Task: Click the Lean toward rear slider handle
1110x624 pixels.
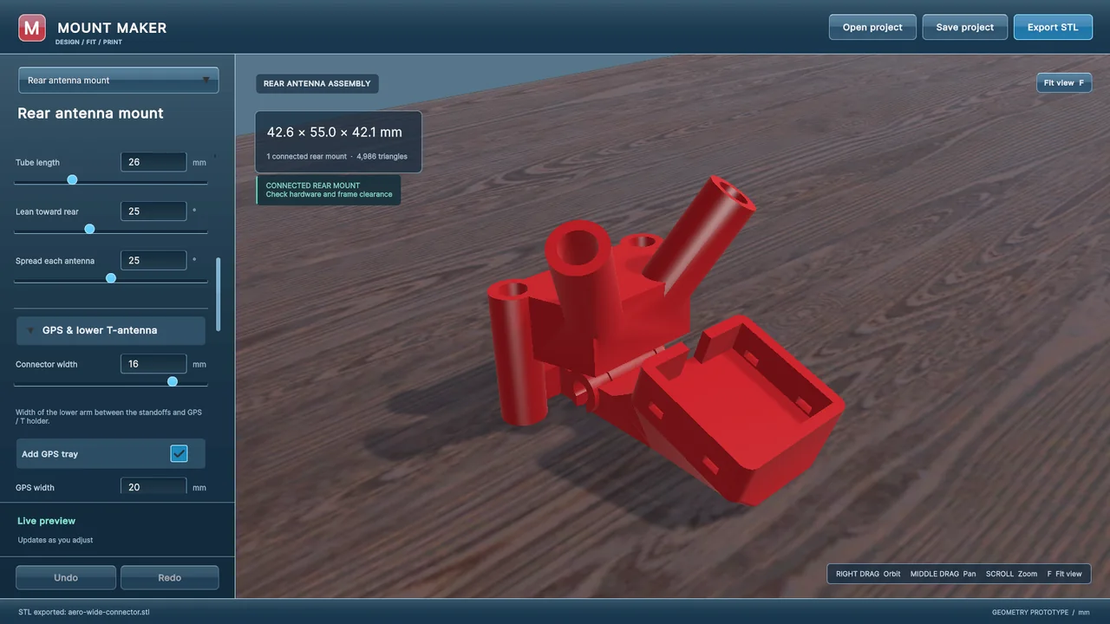Action: pos(89,229)
